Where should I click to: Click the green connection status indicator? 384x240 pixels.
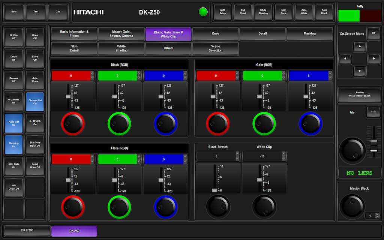pos(203,12)
